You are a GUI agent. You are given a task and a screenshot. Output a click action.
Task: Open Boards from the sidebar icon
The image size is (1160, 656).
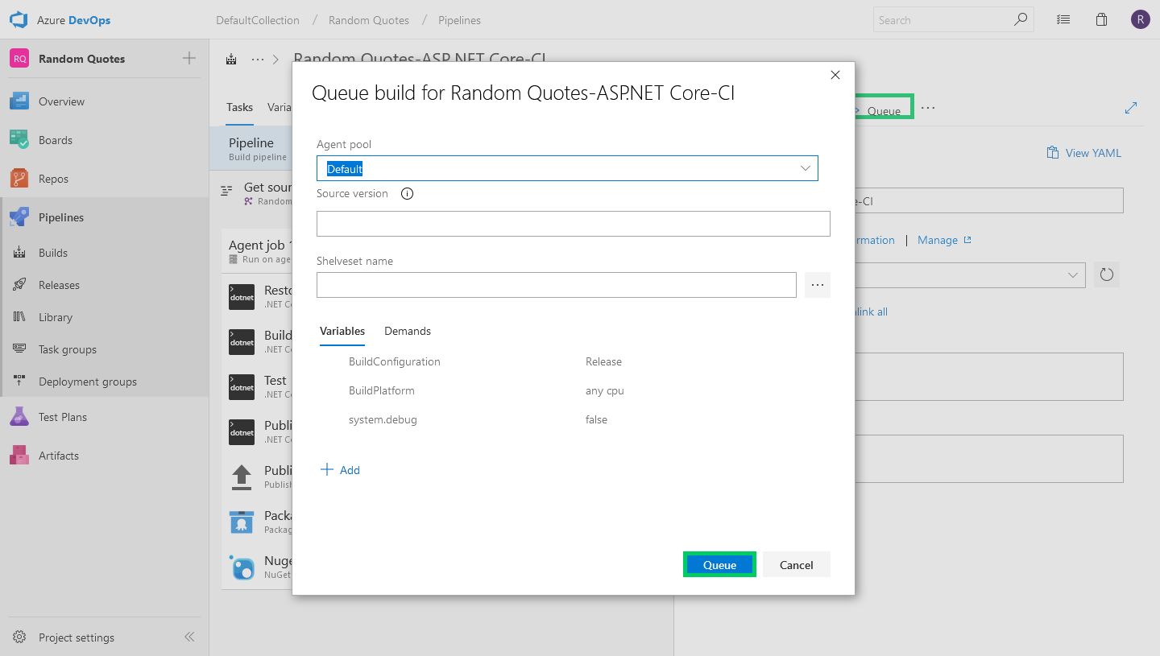19,140
